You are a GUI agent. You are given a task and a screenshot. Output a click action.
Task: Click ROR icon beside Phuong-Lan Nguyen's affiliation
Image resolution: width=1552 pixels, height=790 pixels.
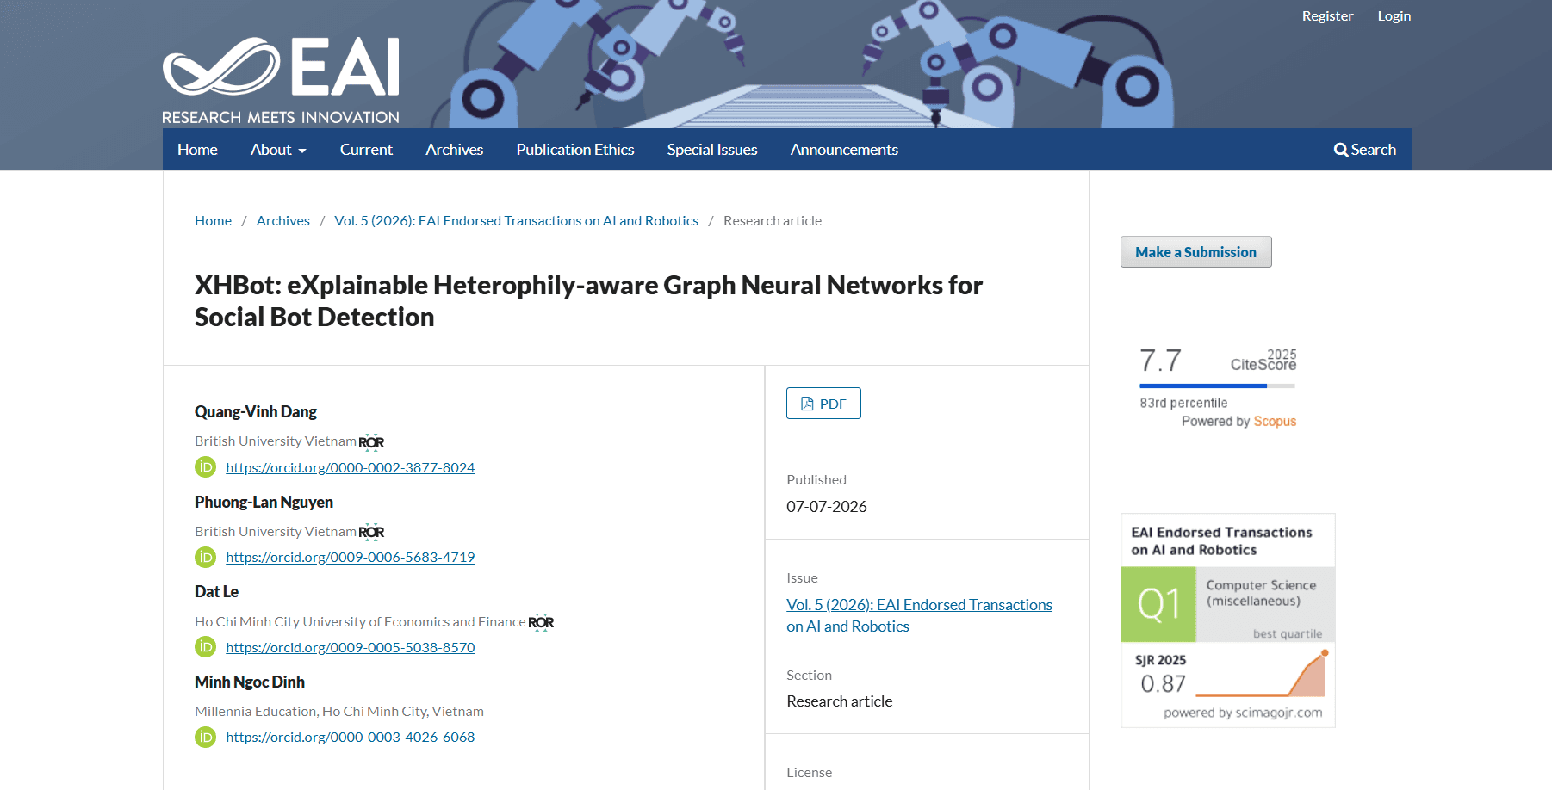click(371, 532)
